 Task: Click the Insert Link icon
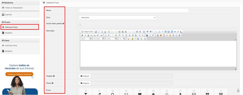click(147, 35)
